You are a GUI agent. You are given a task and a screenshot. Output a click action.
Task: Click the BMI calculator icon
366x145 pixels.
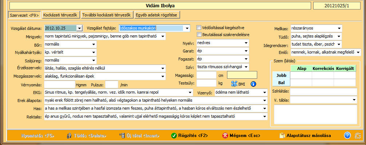pyautogui.click(x=234, y=84)
